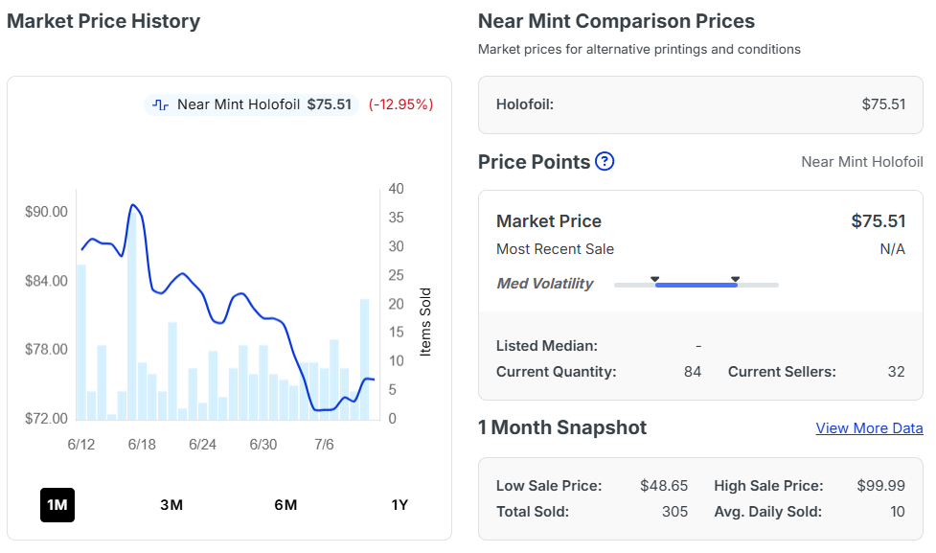
Task: Click the Near Mint Comparison Prices heading
Action: 616,21
